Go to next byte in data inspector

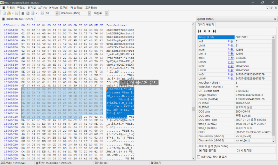[210, 31]
